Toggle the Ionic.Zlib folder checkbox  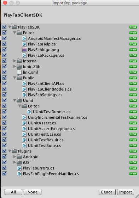[x=4, y=66]
